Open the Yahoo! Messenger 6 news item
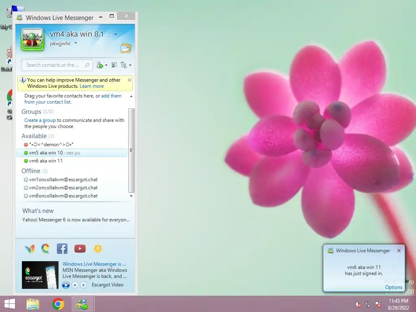The height and width of the screenshot is (312, 416). coord(76,220)
